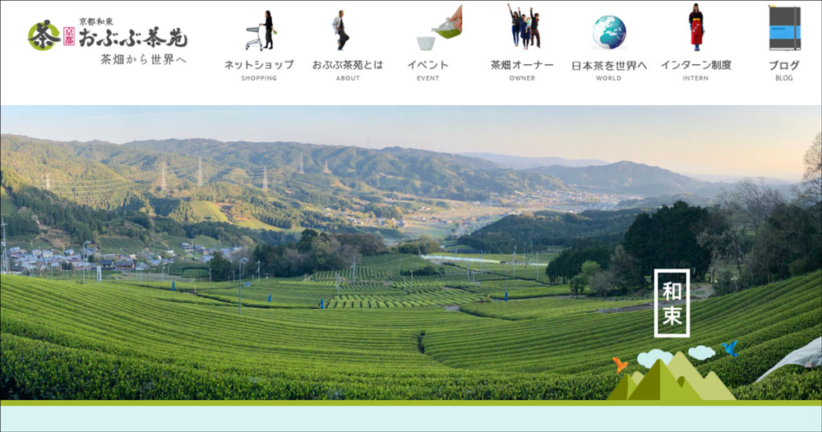This screenshot has width=822, height=432.
Task: Click the shopping cart person icon
Action: tap(260, 31)
